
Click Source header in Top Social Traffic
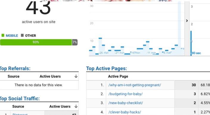coord(18,106)
